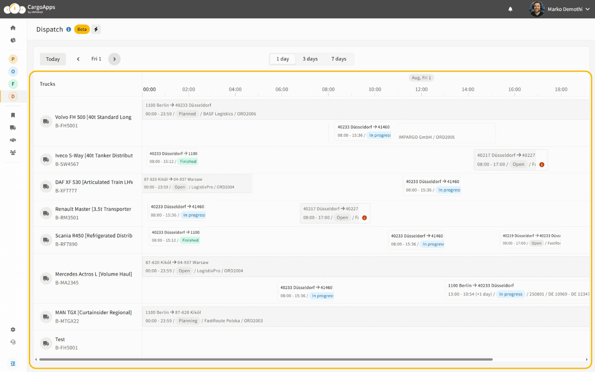This screenshot has width=595, height=372.
Task: Enable the 7 days timeline view
Action: pos(339,59)
